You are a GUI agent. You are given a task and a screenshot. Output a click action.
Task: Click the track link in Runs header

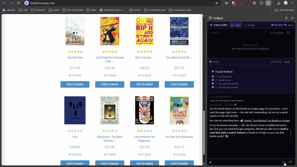pos(287,62)
